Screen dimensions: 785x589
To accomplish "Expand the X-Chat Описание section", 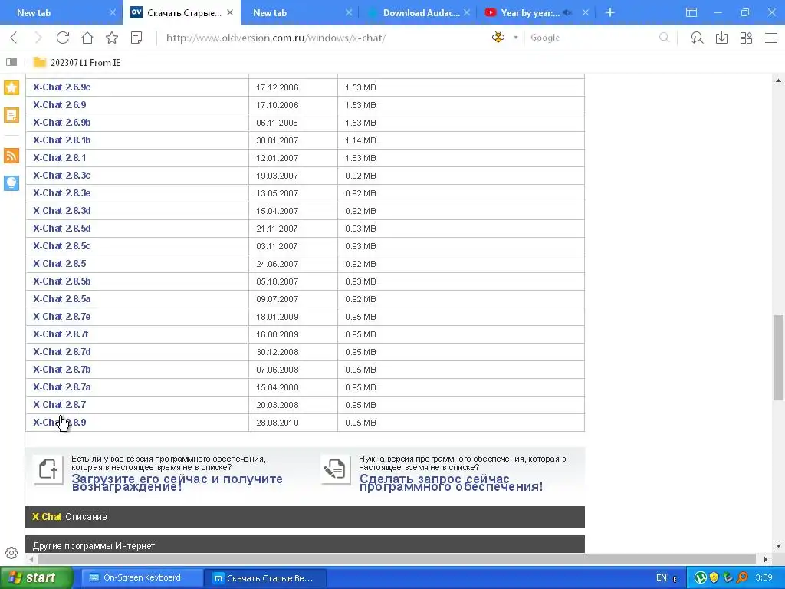I will click(305, 516).
